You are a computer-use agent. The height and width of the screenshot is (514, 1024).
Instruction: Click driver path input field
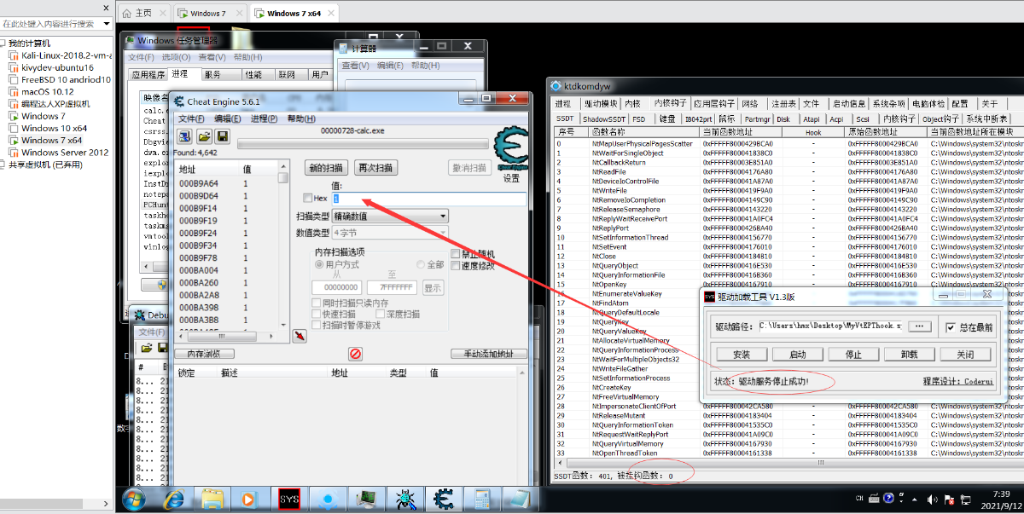(x=829, y=326)
